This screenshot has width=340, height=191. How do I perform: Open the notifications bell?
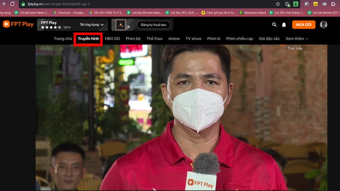pos(284,25)
